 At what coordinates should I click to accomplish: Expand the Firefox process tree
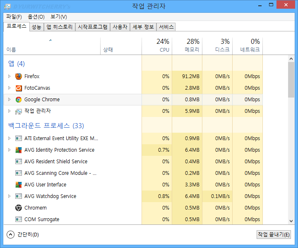click(x=9, y=76)
